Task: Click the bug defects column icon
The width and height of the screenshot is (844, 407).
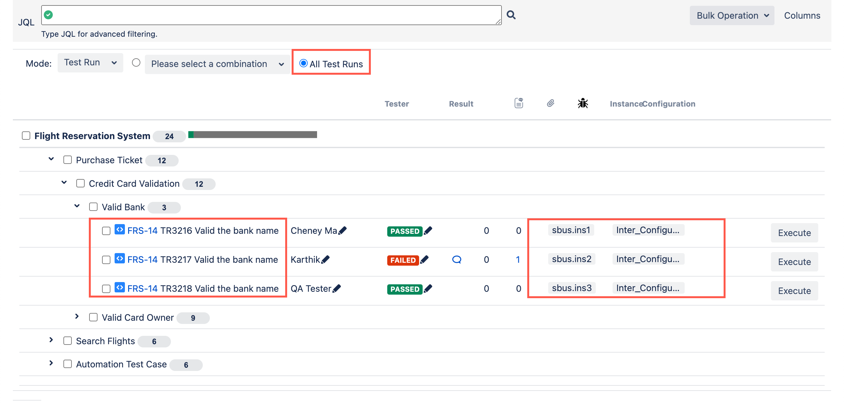Action: coord(583,104)
